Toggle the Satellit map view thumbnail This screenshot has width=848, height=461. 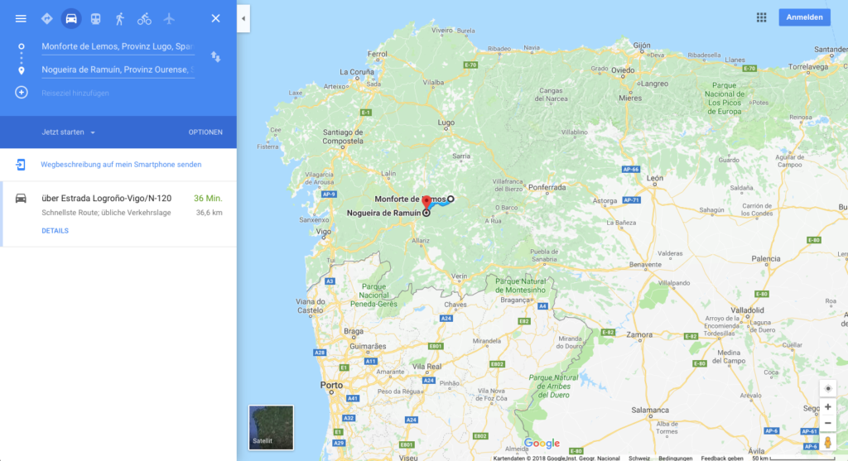[x=271, y=427]
